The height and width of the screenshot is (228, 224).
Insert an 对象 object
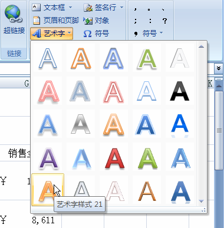point(96,21)
